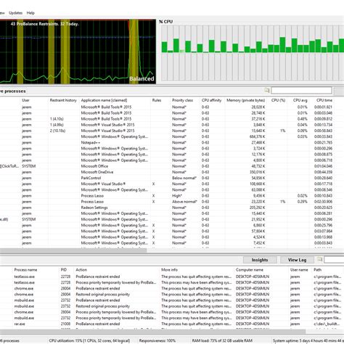Click PID 21008 in the log
The image size is (344, 344).
65,324
